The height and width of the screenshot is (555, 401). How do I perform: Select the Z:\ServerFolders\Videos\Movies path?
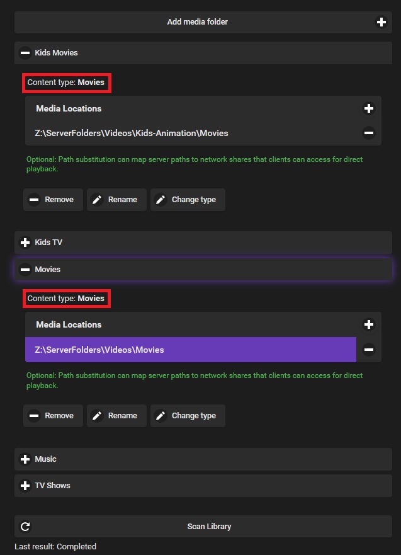pos(190,350)
